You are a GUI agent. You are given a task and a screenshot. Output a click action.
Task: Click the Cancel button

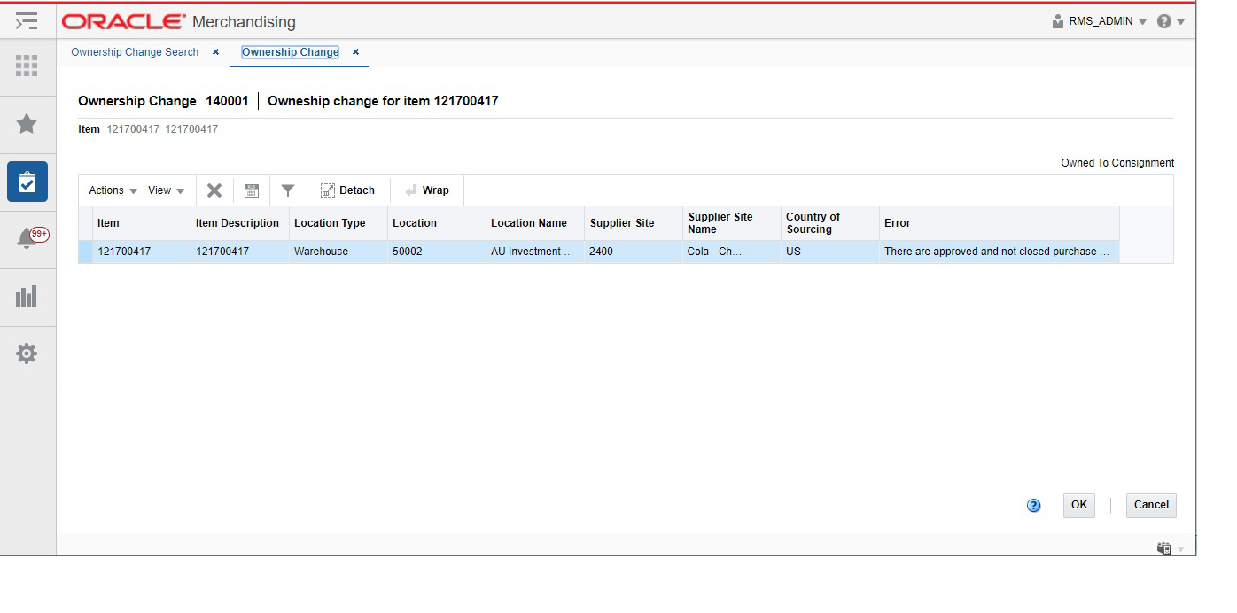pyautogui.click(x=1151, y=505)
